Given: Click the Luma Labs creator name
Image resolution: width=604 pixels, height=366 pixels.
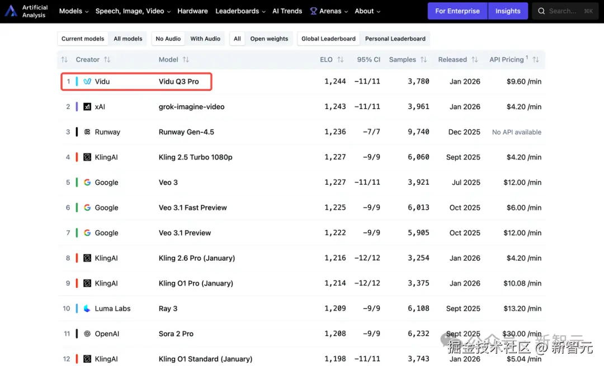Looking at the screenshot, I should pos(112,309).
